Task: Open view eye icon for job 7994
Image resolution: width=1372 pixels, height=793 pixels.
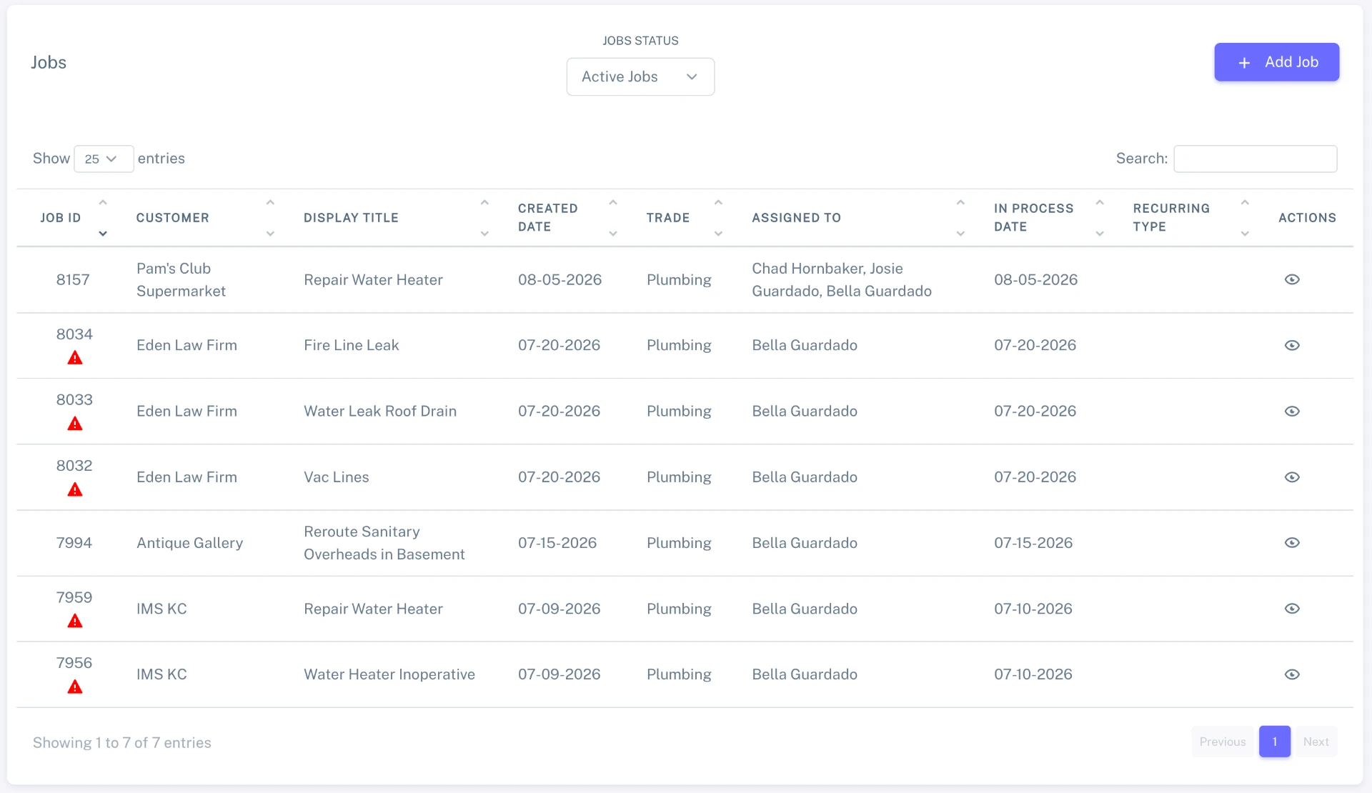Action: click(x=1291, y=542)
